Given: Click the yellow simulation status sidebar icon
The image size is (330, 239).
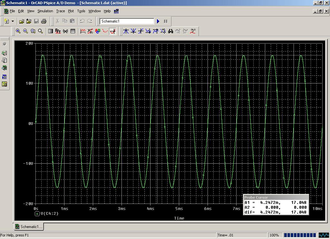Looking at the screenshot, I should pyautogui.click(x=4, y=84).
